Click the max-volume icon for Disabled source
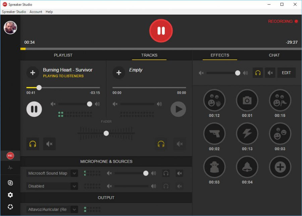 point(153,186)
